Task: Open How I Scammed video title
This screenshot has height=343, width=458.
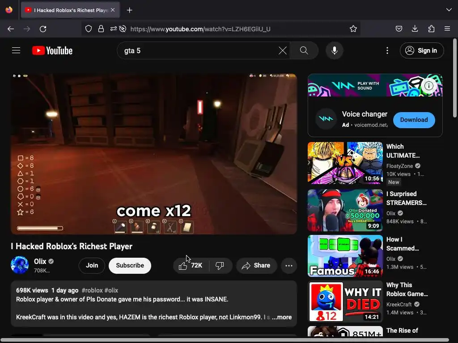Action: tap(403, 244)
